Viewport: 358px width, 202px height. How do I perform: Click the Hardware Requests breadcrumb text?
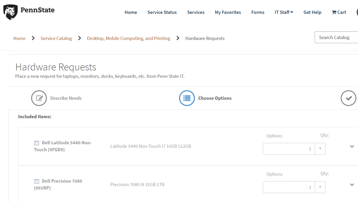[205, 38]
